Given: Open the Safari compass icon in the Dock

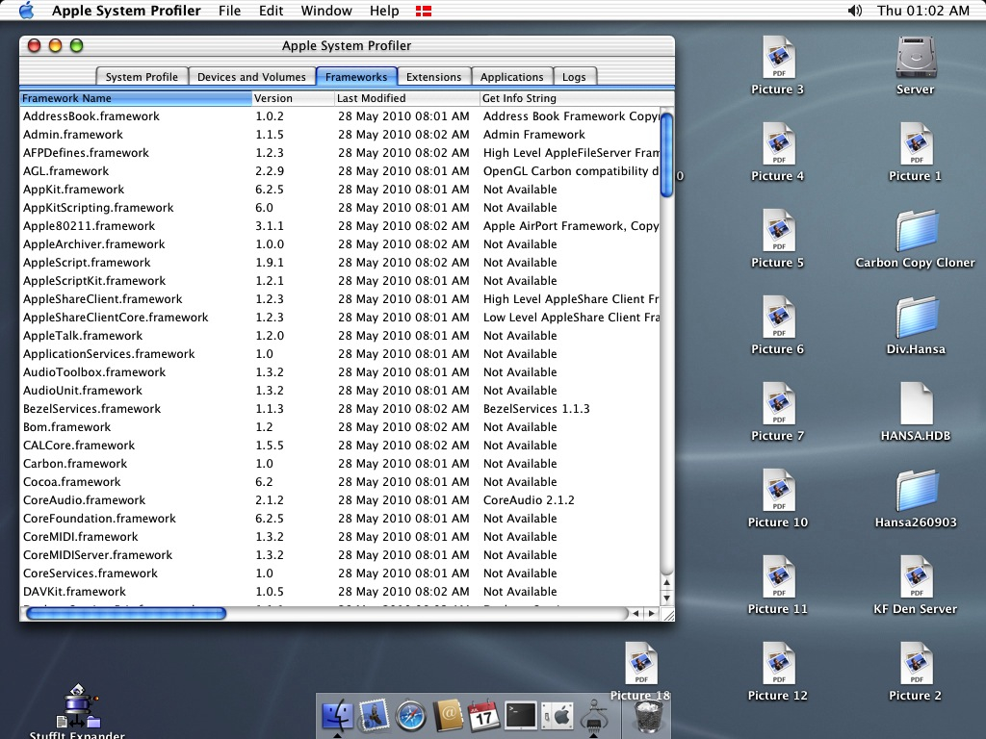Looking at the screenshot, I should tap(410, 715).
